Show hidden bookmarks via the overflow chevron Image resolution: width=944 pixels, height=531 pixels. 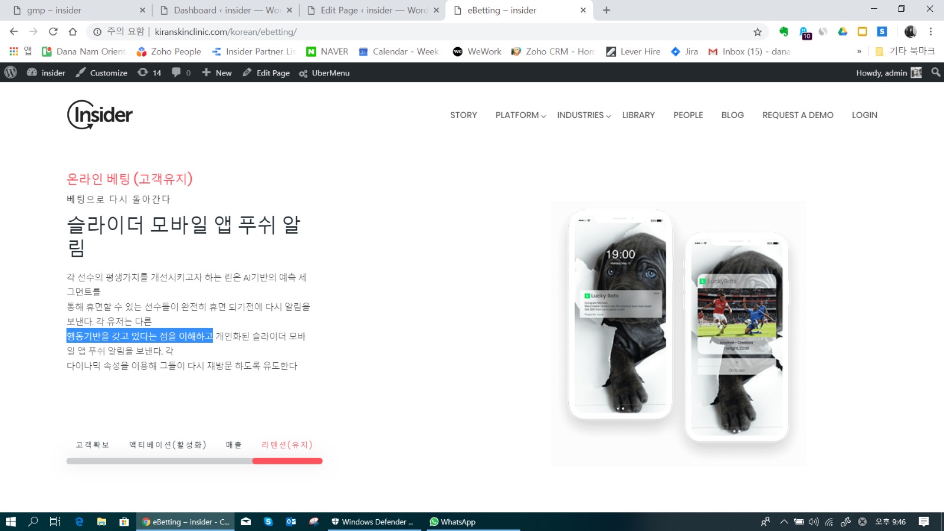(859, 52)
